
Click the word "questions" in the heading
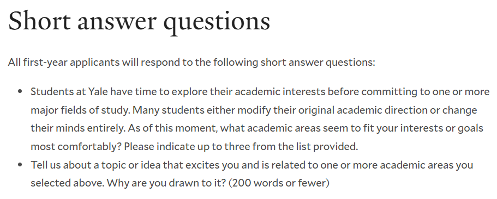217,23
